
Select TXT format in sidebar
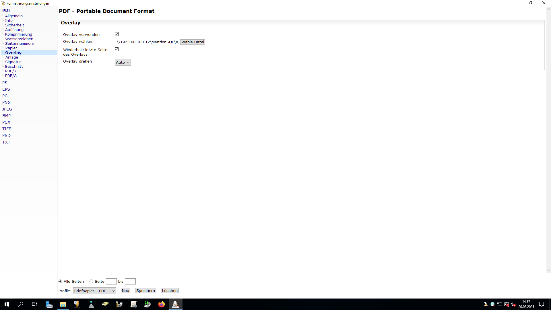coord(6,142)
